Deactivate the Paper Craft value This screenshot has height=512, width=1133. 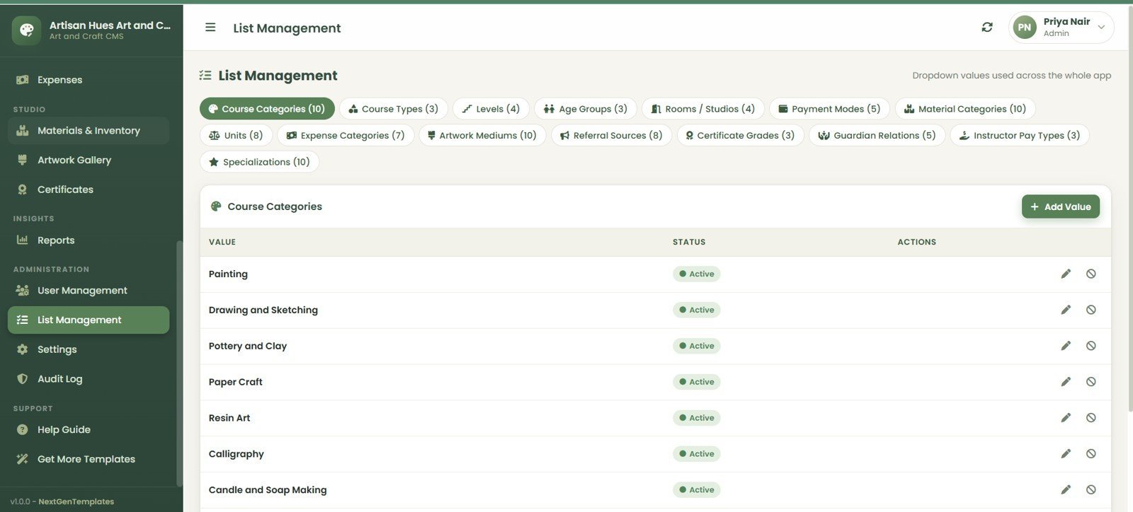point(1091,382)
